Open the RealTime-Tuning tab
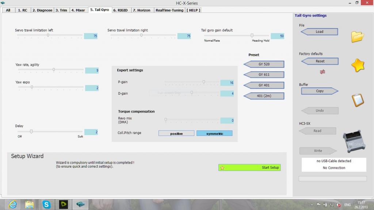The height and width of the screenshot is (210, 374). 169,10
